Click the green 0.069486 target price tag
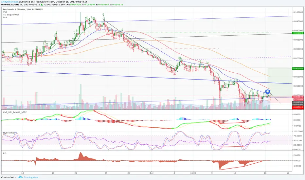Image resolution: width=305 pixels, height=180 pixels. click(x=298, y=68)
